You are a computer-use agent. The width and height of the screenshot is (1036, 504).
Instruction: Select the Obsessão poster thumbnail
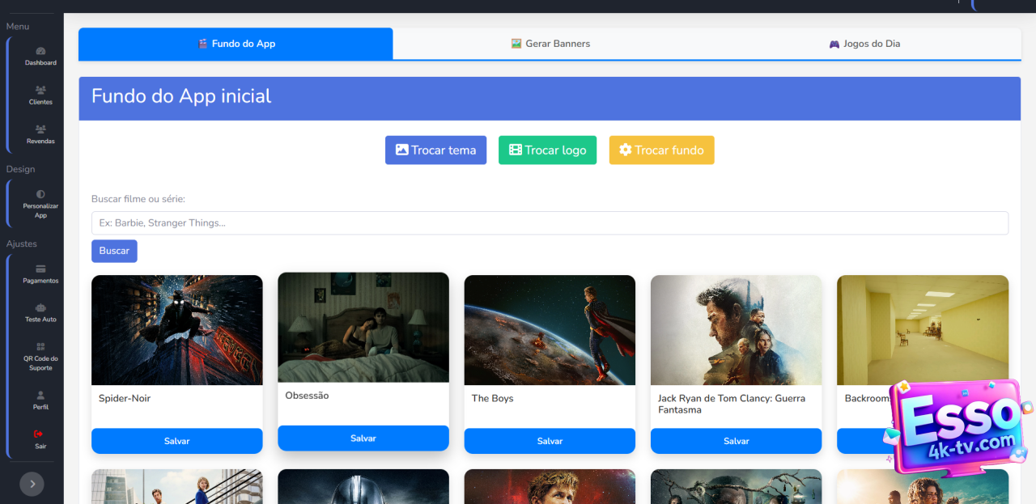(363, 328)
